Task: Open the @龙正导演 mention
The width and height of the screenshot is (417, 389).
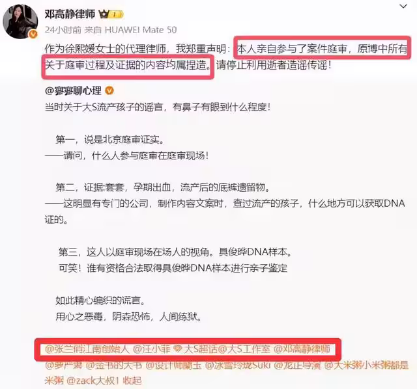Action: point(297,366)
